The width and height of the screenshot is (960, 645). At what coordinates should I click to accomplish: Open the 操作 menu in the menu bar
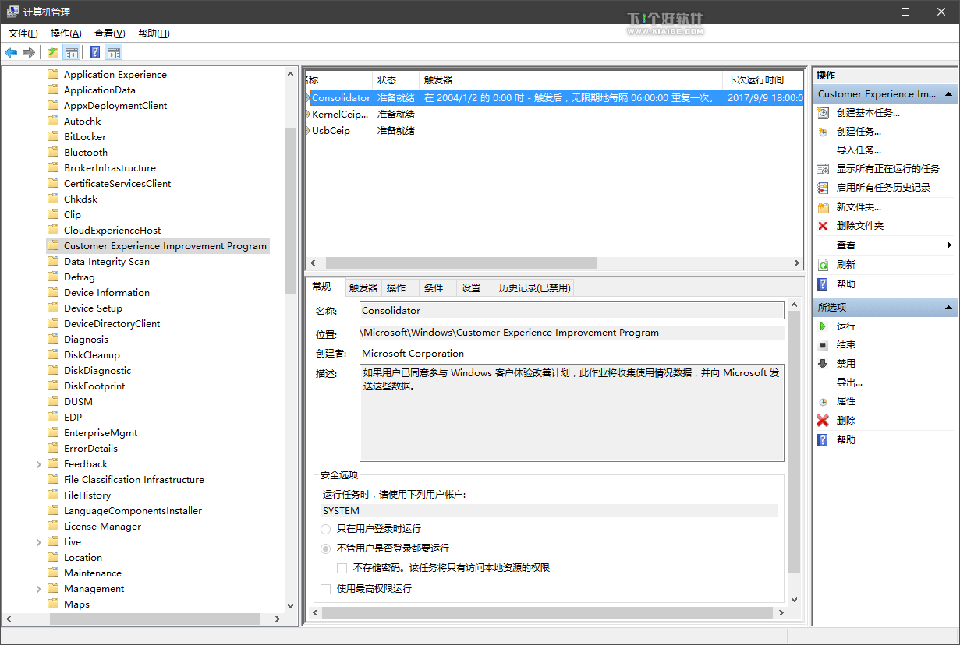64,33
